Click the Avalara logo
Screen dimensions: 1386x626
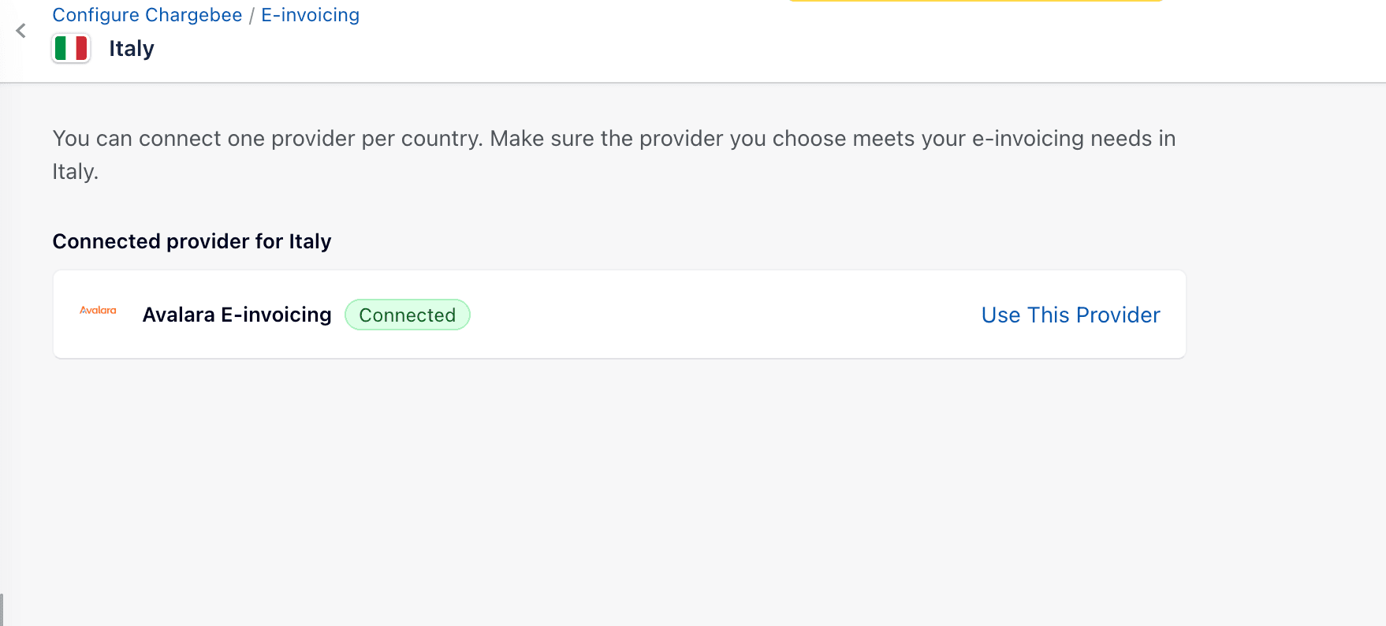(98, 311)
